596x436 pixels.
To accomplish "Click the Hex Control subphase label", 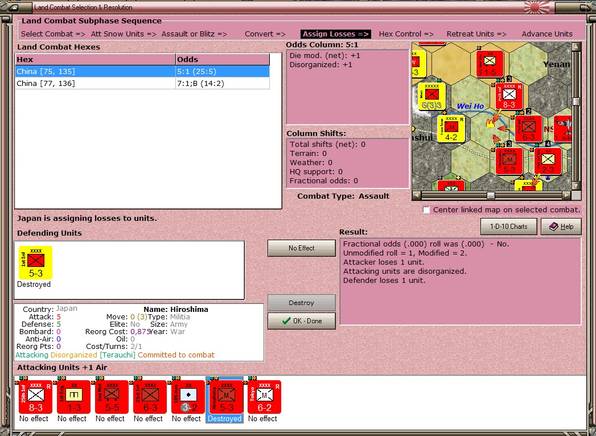I will point(406,34).
